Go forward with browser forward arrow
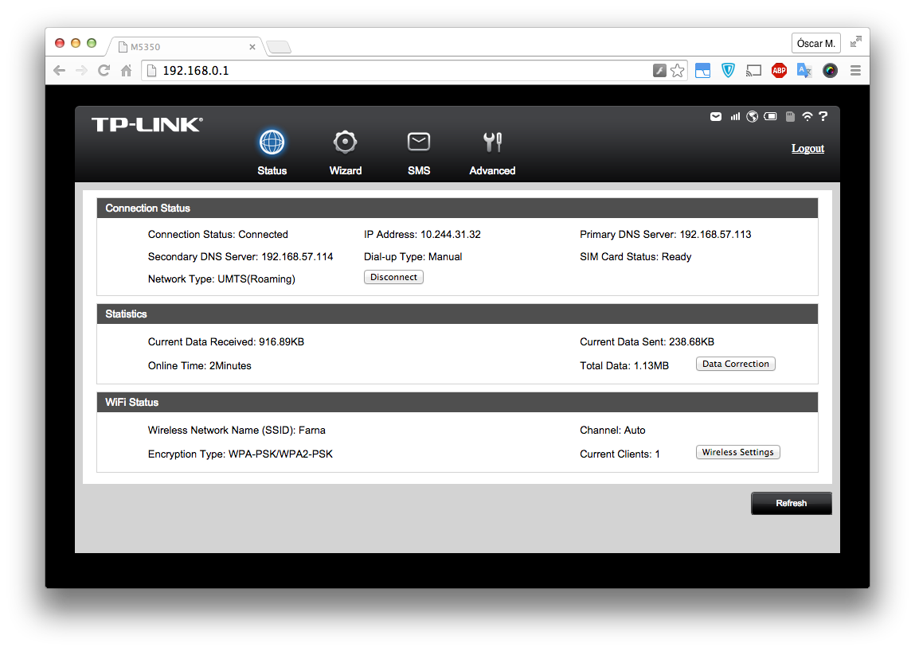 (81, 71)
